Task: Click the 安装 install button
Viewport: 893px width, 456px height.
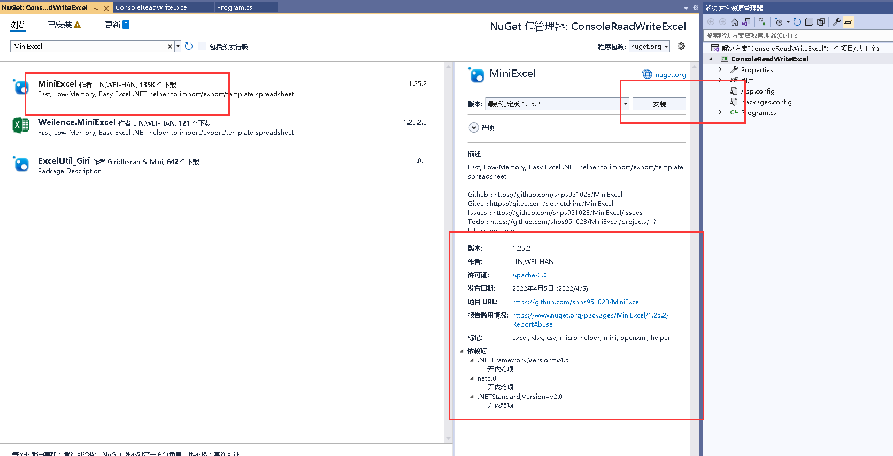Action: [659, 104]
